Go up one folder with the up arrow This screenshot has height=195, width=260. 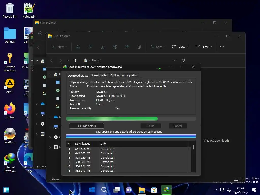point(75,60)
